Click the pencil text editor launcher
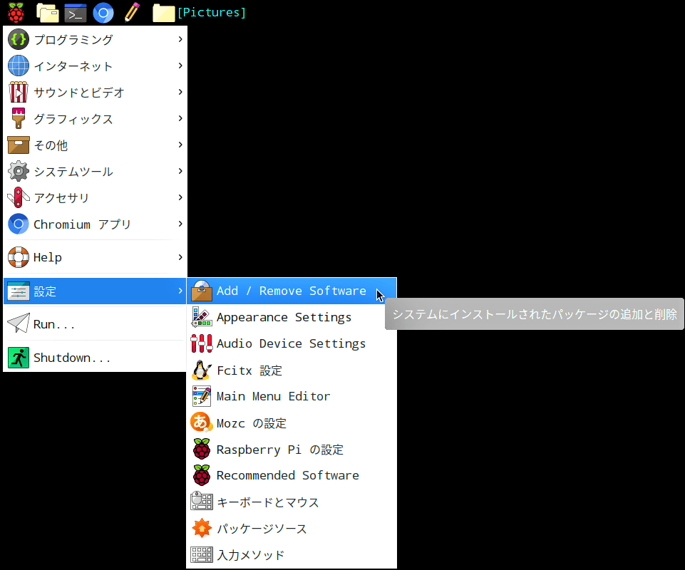Viewport: 685px width, 570px height. pyautogui.click(x=131, y=12)
